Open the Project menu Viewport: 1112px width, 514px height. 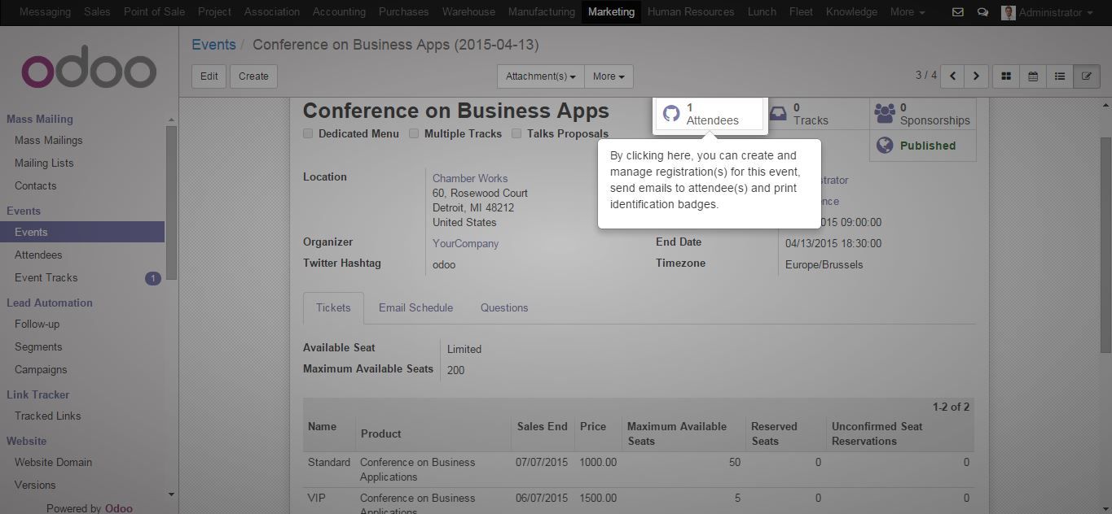(214, 12)
